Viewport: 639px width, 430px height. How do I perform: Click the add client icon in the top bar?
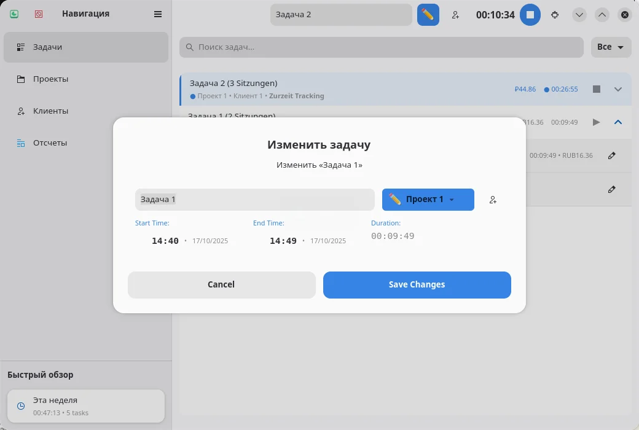455,15
